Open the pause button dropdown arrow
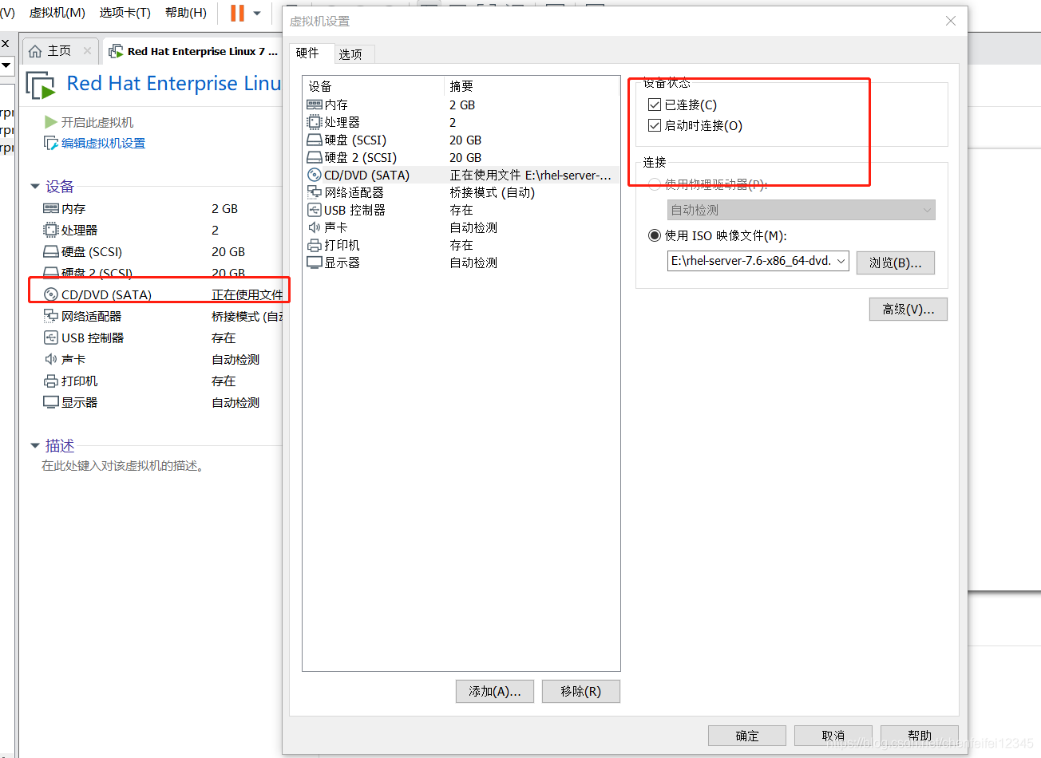The image size is (1041, 758). coord(256,13)
